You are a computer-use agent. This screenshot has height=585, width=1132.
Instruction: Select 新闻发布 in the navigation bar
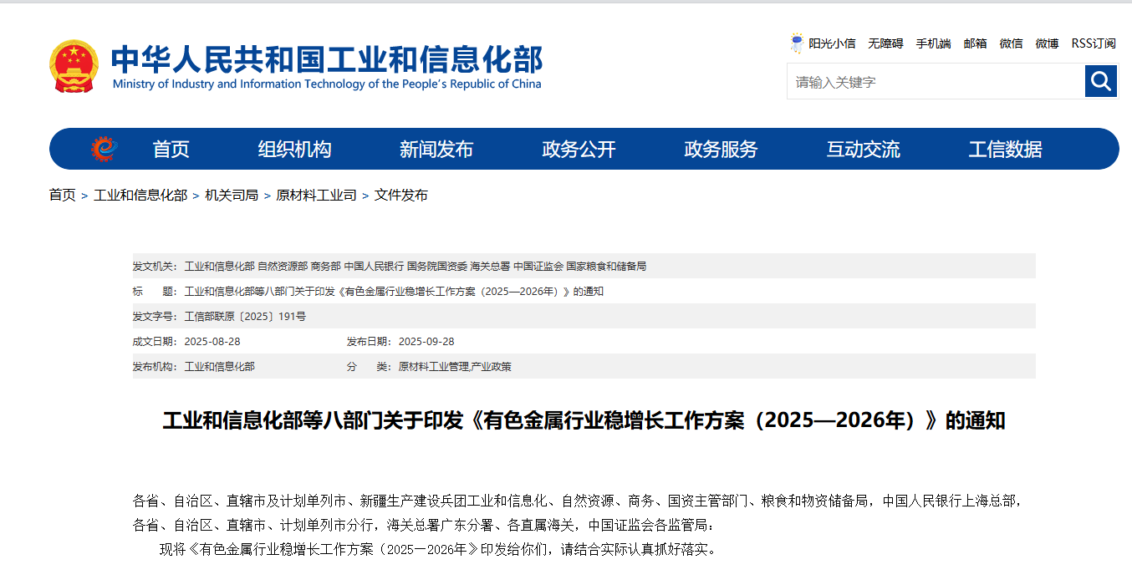click(436, 150)
